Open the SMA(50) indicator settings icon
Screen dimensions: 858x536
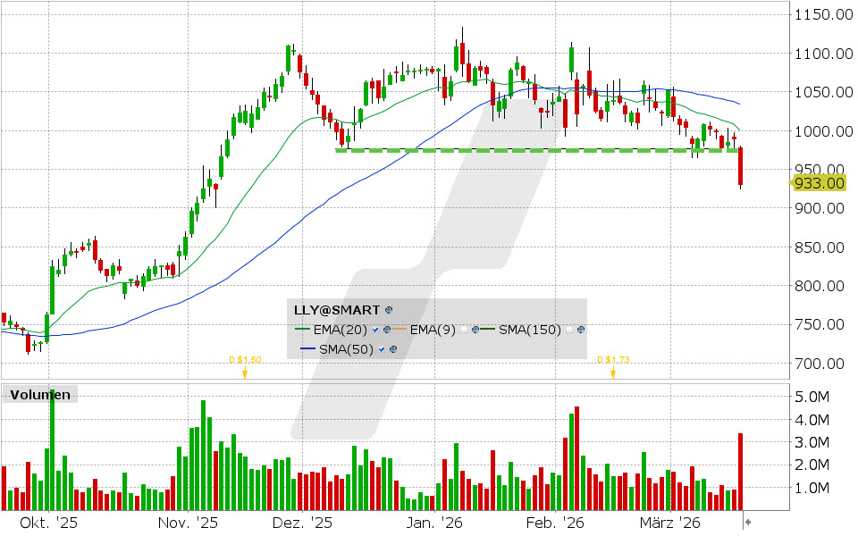pos(393,348)
